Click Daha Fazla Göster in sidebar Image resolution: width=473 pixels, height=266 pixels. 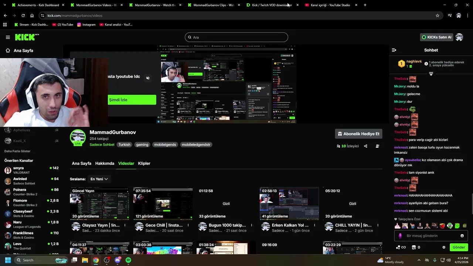click(17, 151)
